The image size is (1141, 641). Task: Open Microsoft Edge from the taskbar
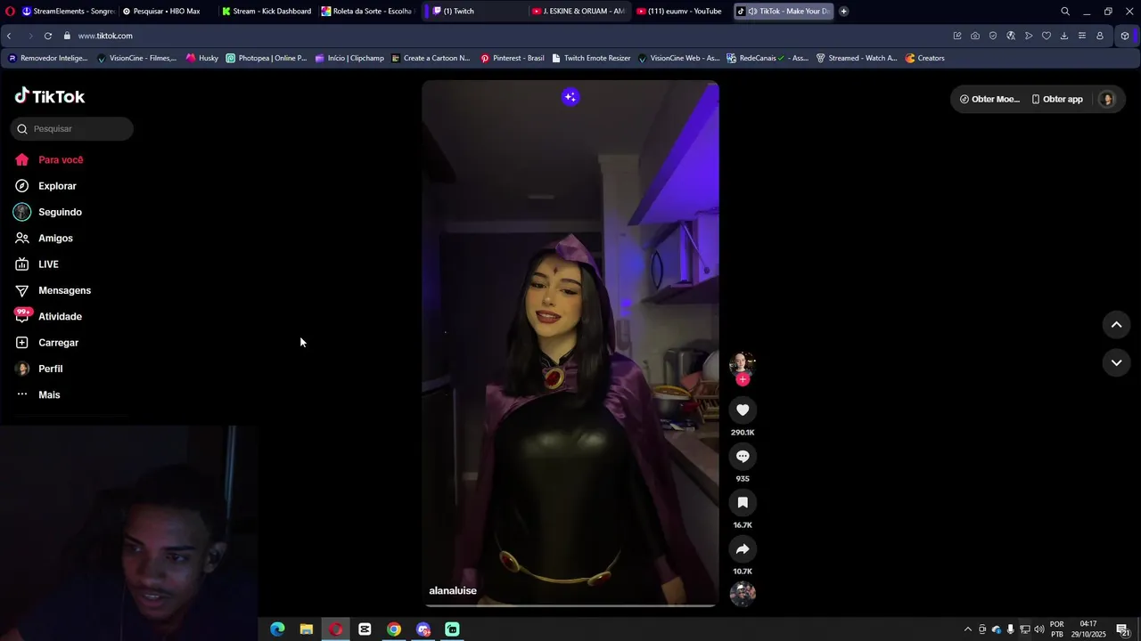point(277,629)
